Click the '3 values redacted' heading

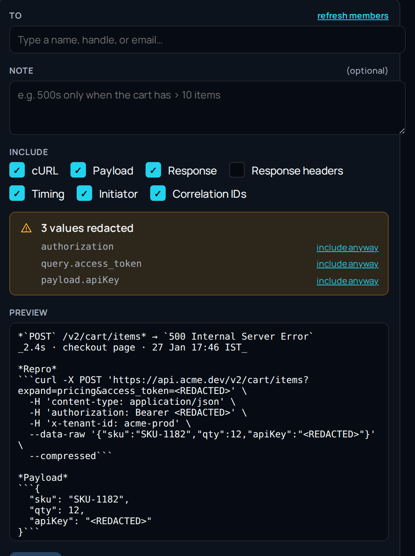pyautogui.click(x=87, y=228)
